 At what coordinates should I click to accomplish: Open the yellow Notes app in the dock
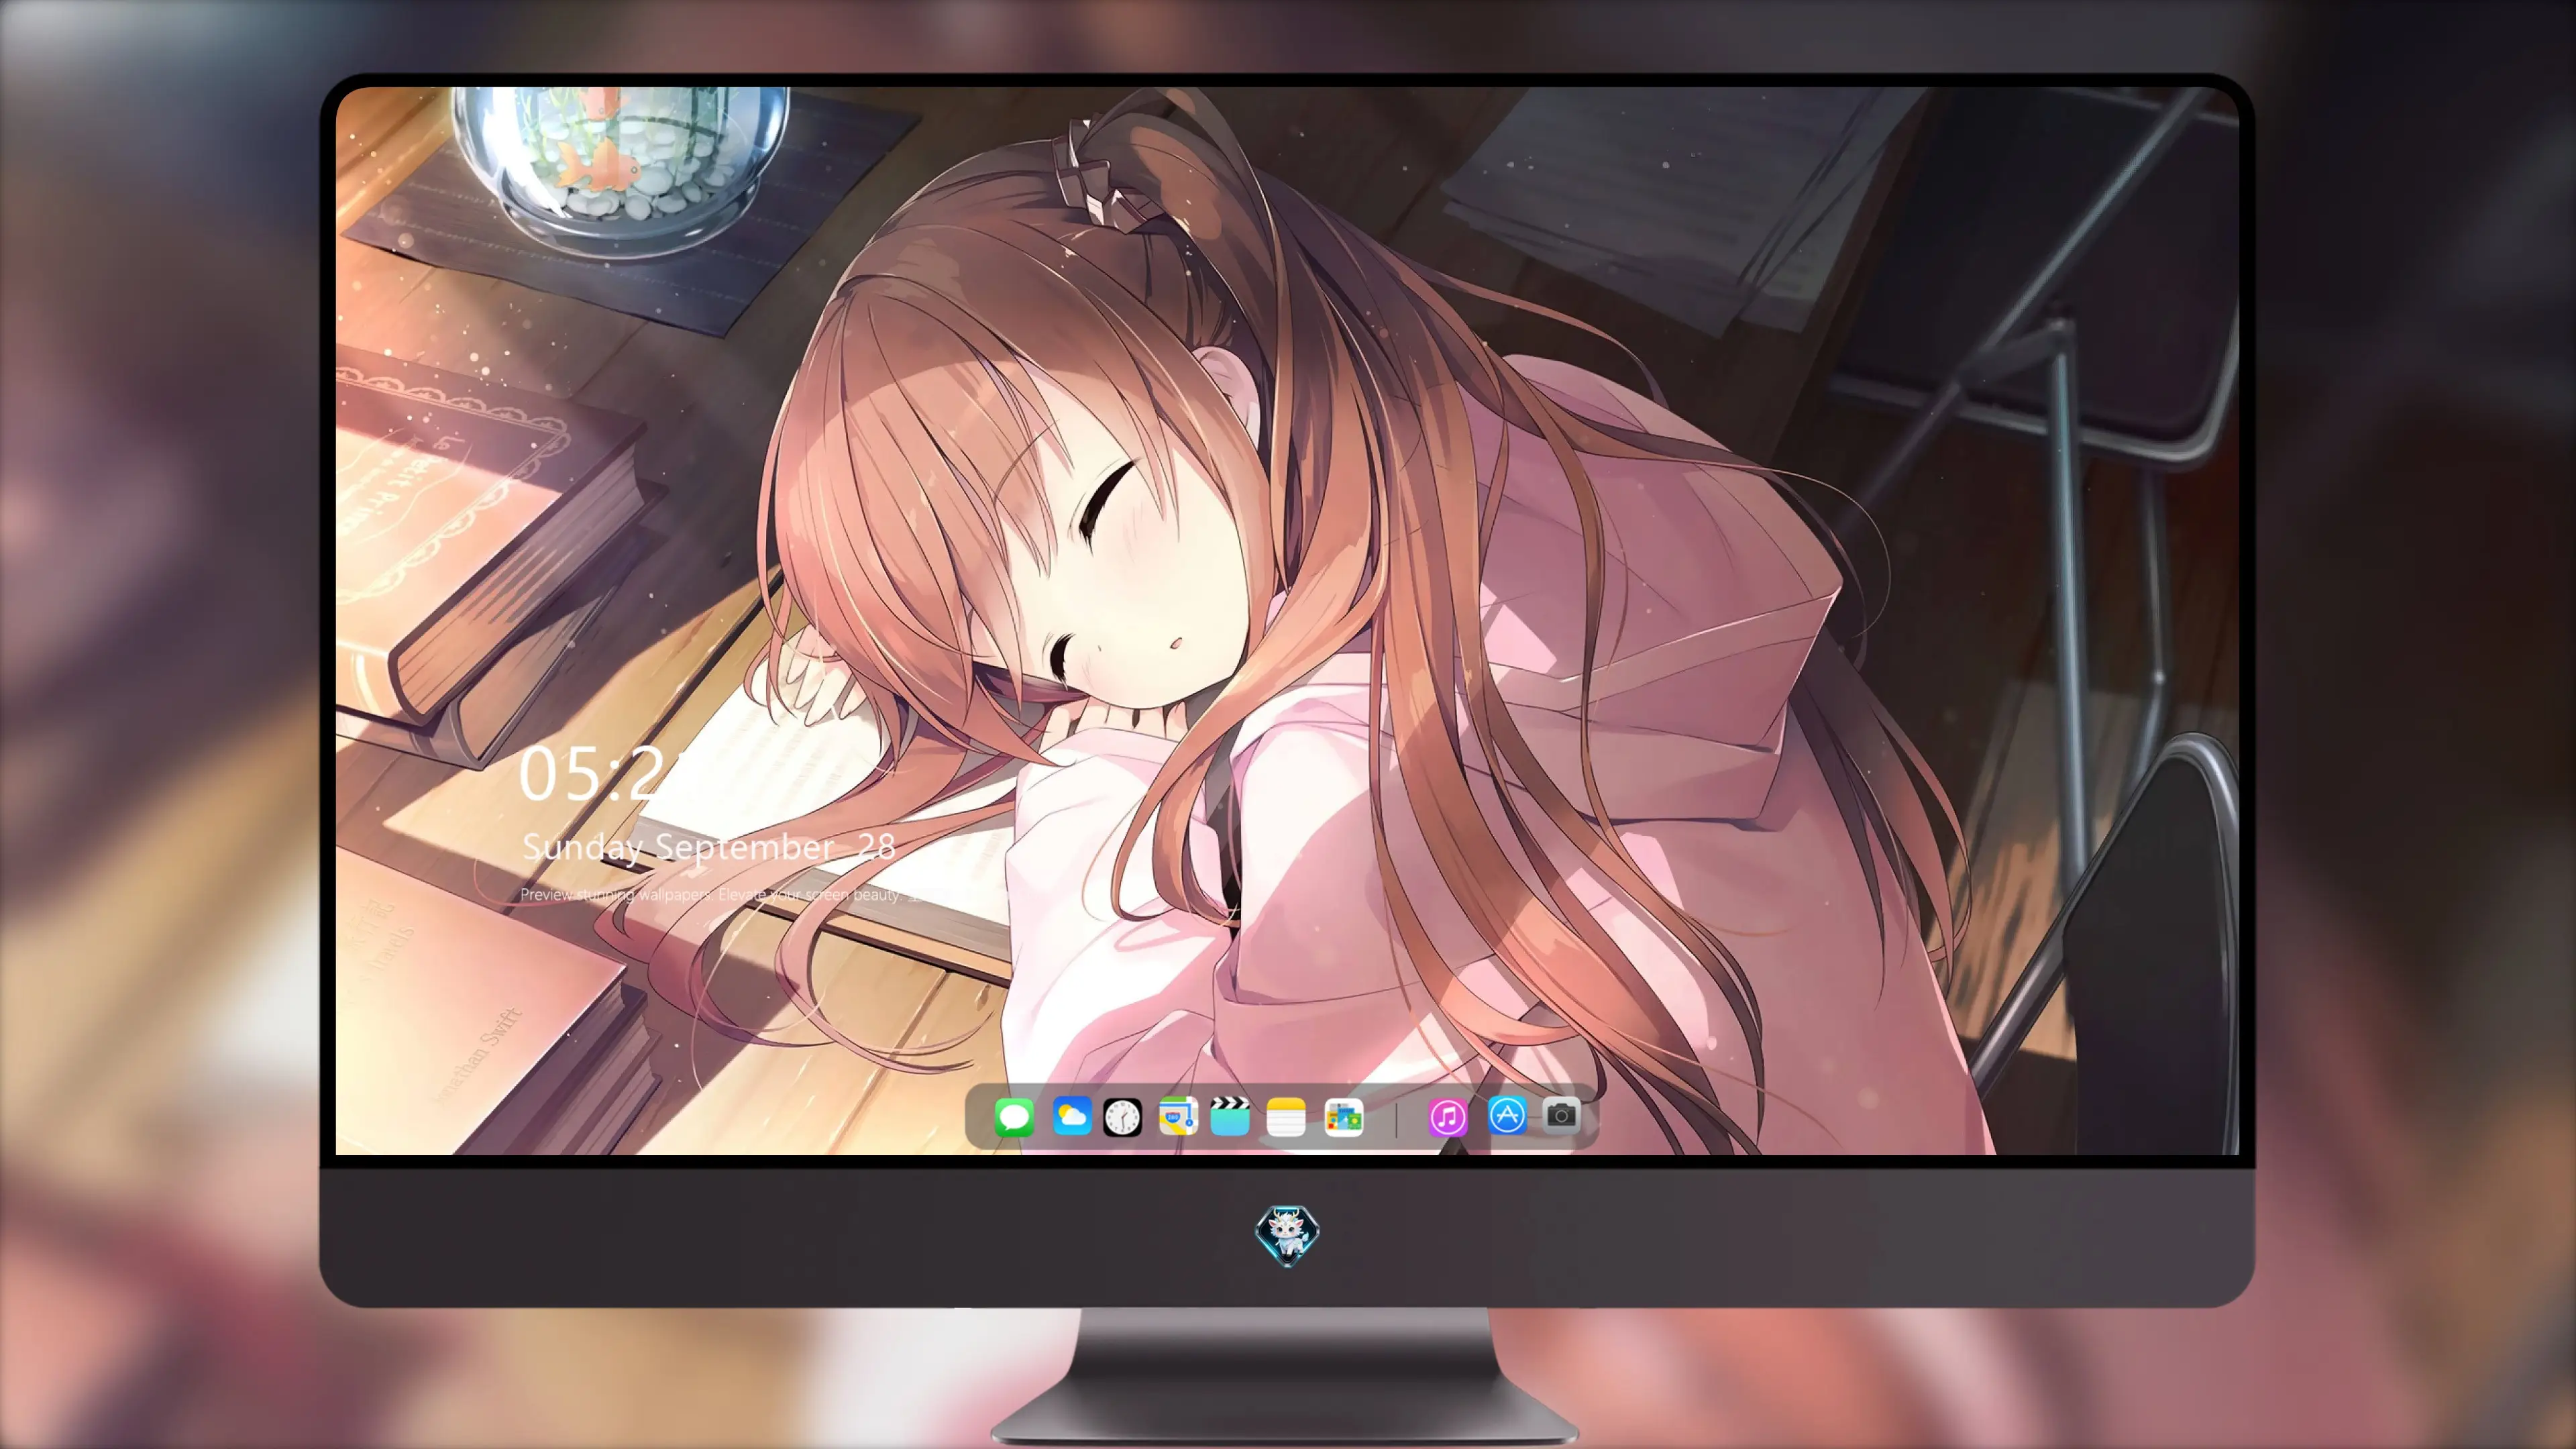coord(1286,1116)
